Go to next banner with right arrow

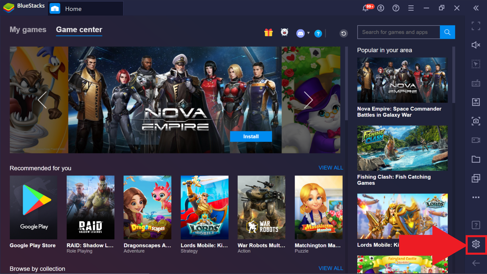308,100
